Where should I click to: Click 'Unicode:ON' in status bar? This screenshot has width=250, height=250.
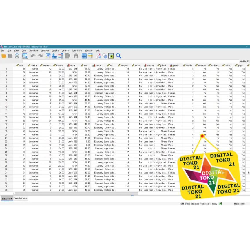pos(240,204)
